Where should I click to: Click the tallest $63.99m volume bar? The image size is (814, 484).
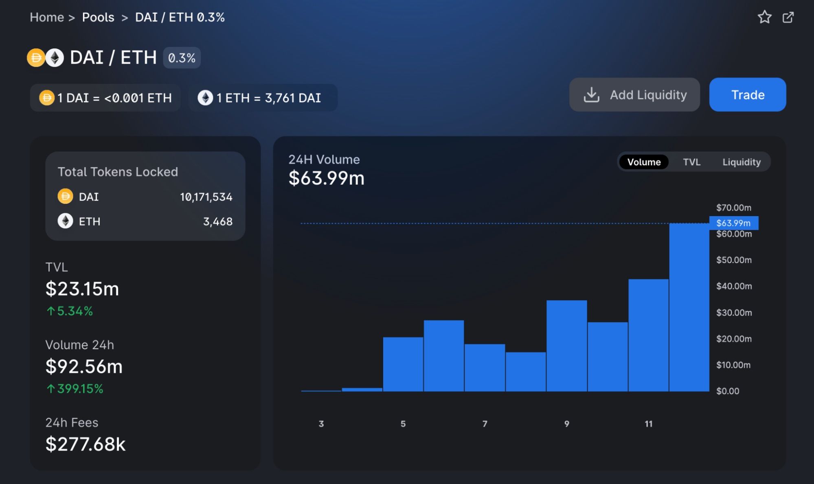(x=689, y=307)
